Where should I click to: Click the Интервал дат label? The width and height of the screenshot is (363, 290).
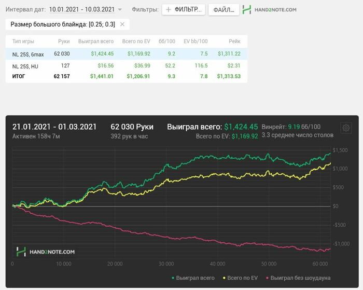pyautogui.click(x=25, y=9)
